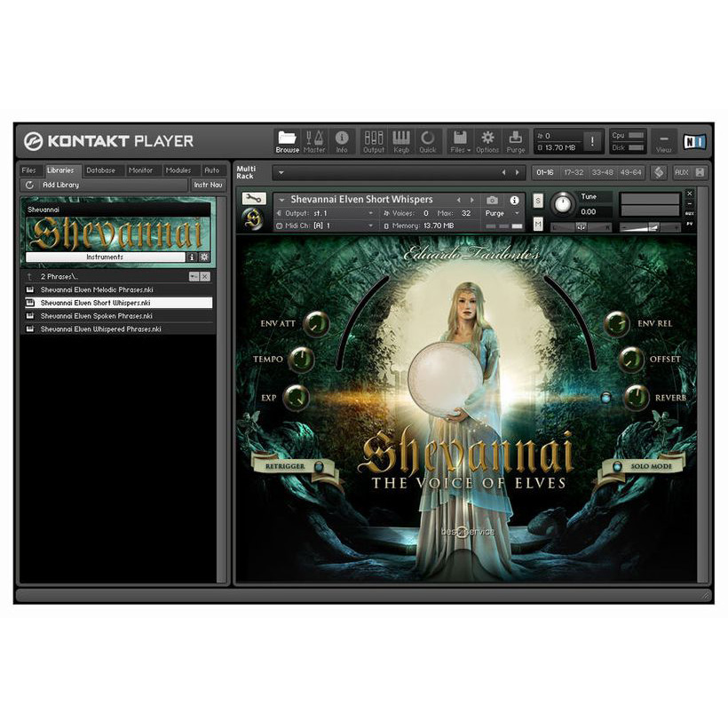Switch to the Modules tab
The height and width of the screenshot is (728, 728).
(x=178, y=170)
